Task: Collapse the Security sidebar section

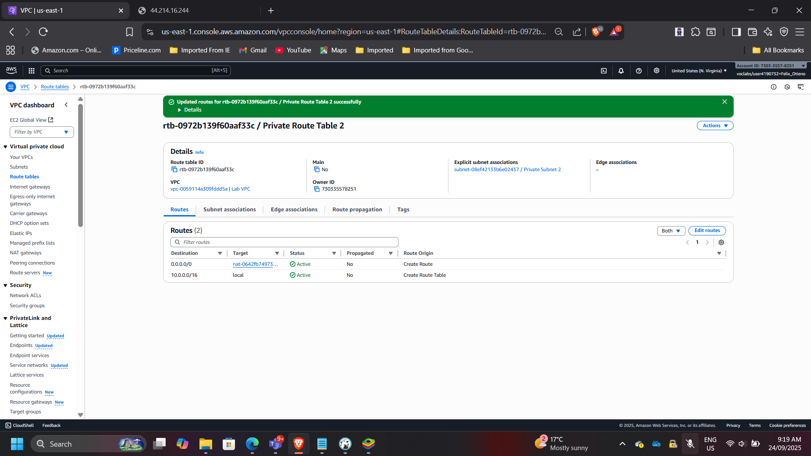Action: (5, 285)
